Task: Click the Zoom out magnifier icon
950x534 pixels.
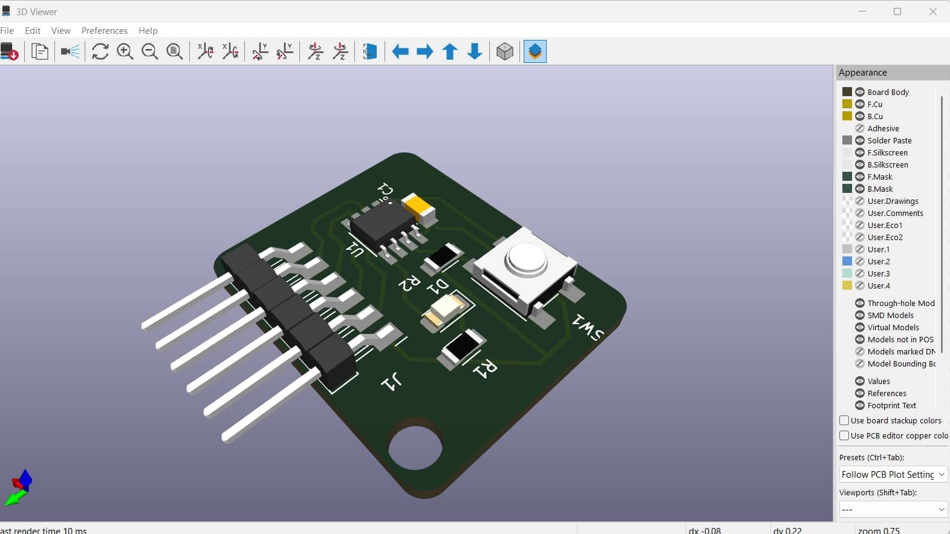Action: (150, 51)
